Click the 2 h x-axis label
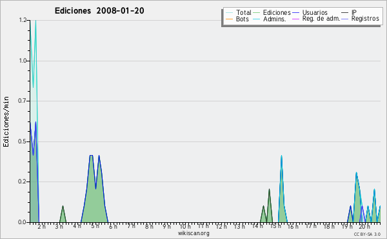This screenshot has width=387, height=239. coord(41,226)
